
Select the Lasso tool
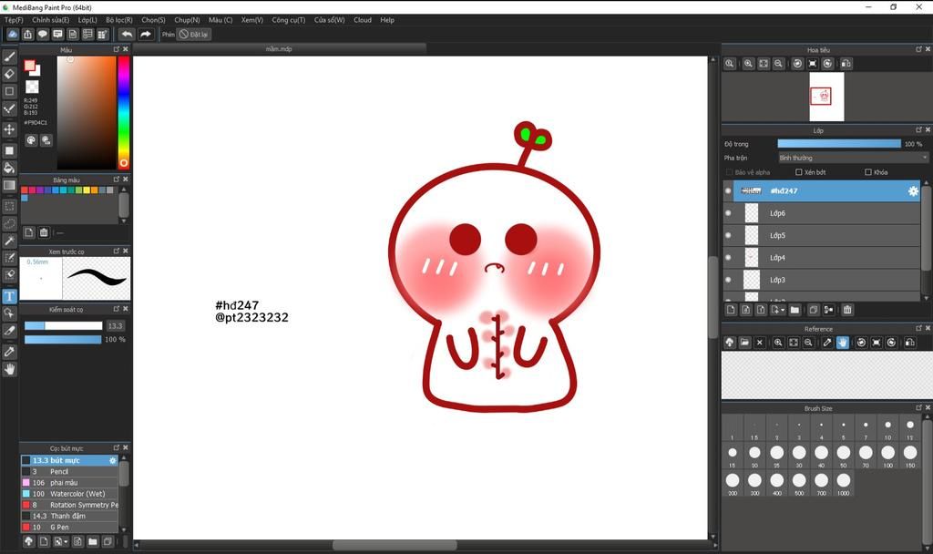(x=9, y=224)
